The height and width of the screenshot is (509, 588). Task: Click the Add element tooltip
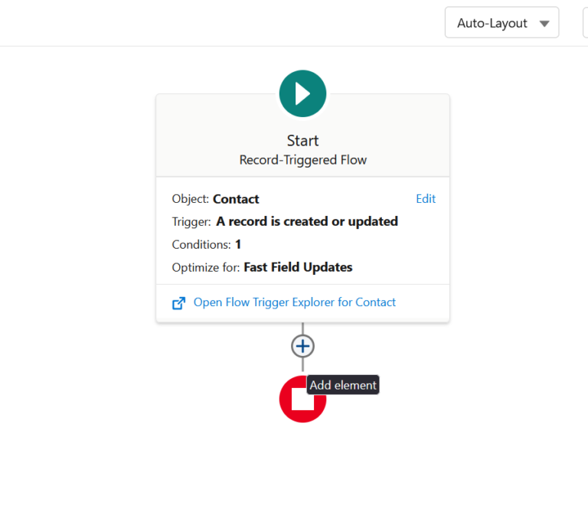(343, 385)
